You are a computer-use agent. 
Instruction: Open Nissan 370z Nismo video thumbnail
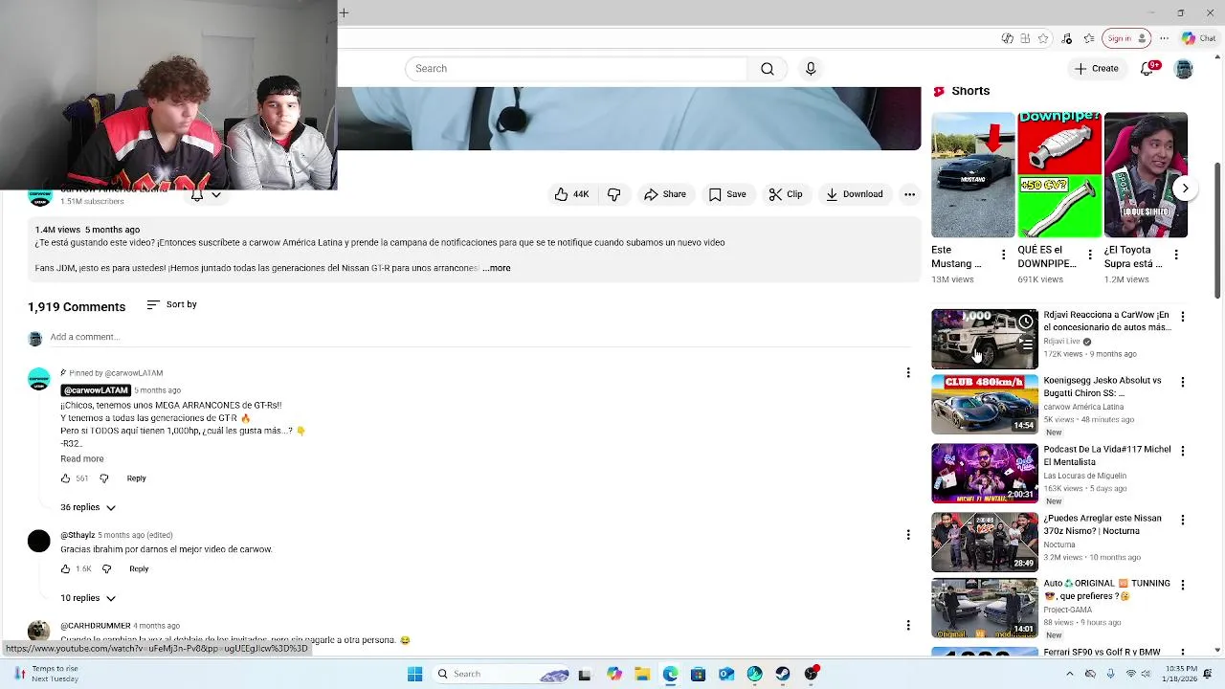[x=985, y=543]
